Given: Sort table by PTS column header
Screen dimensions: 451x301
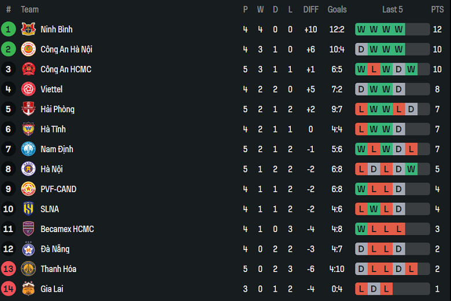Looking at the screenshot, I should coord(437,9).
